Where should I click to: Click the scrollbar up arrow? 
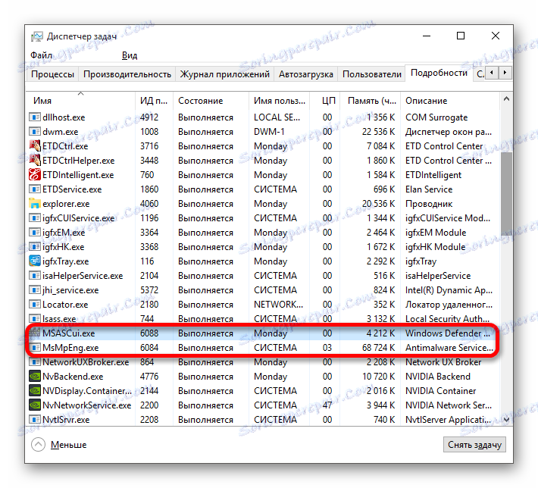click(506, 99)
